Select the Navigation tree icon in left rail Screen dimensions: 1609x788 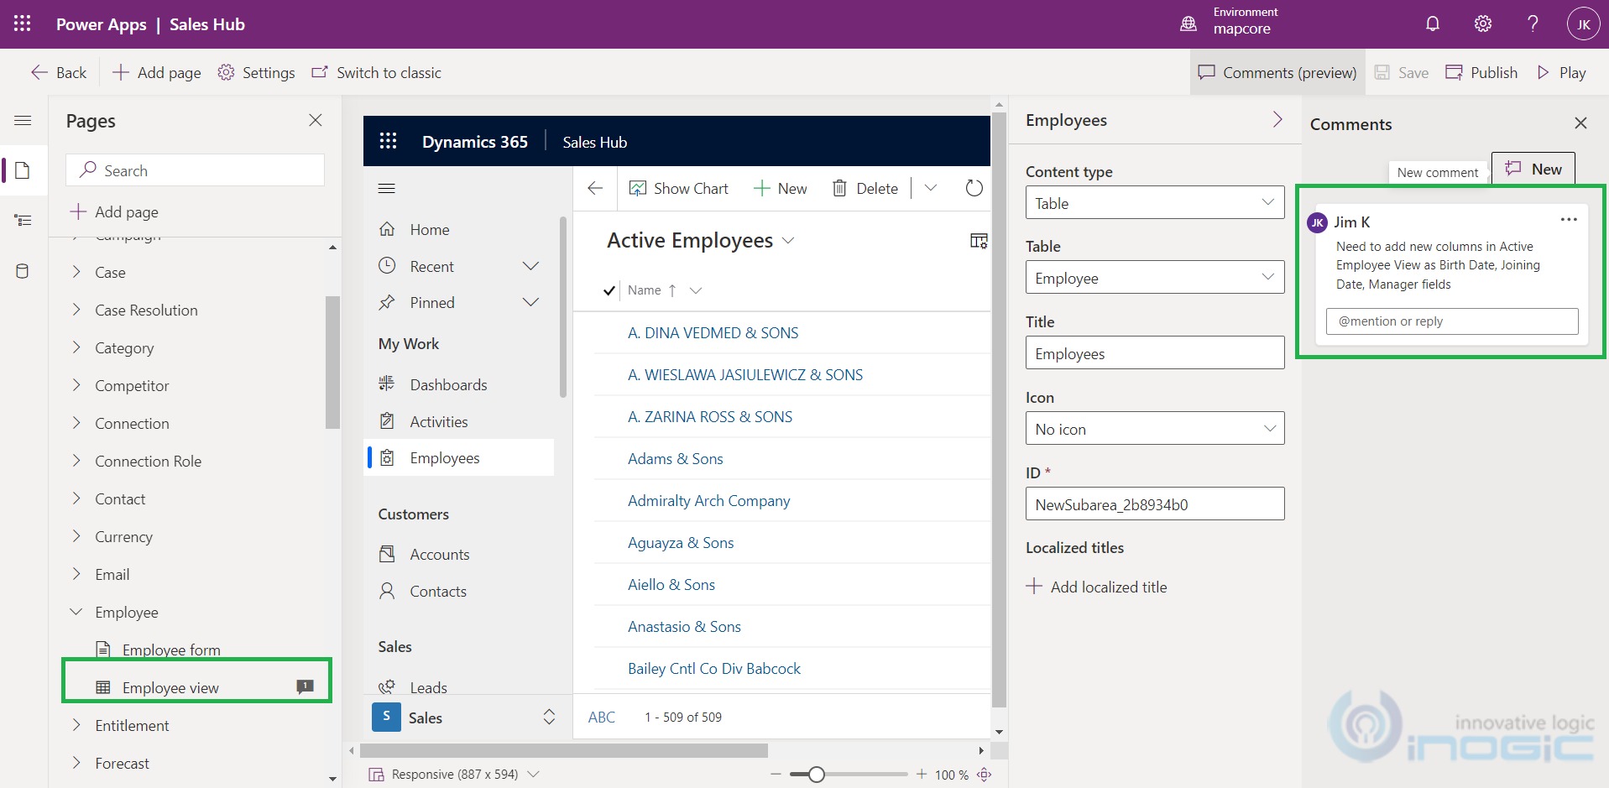coord(23,221)
